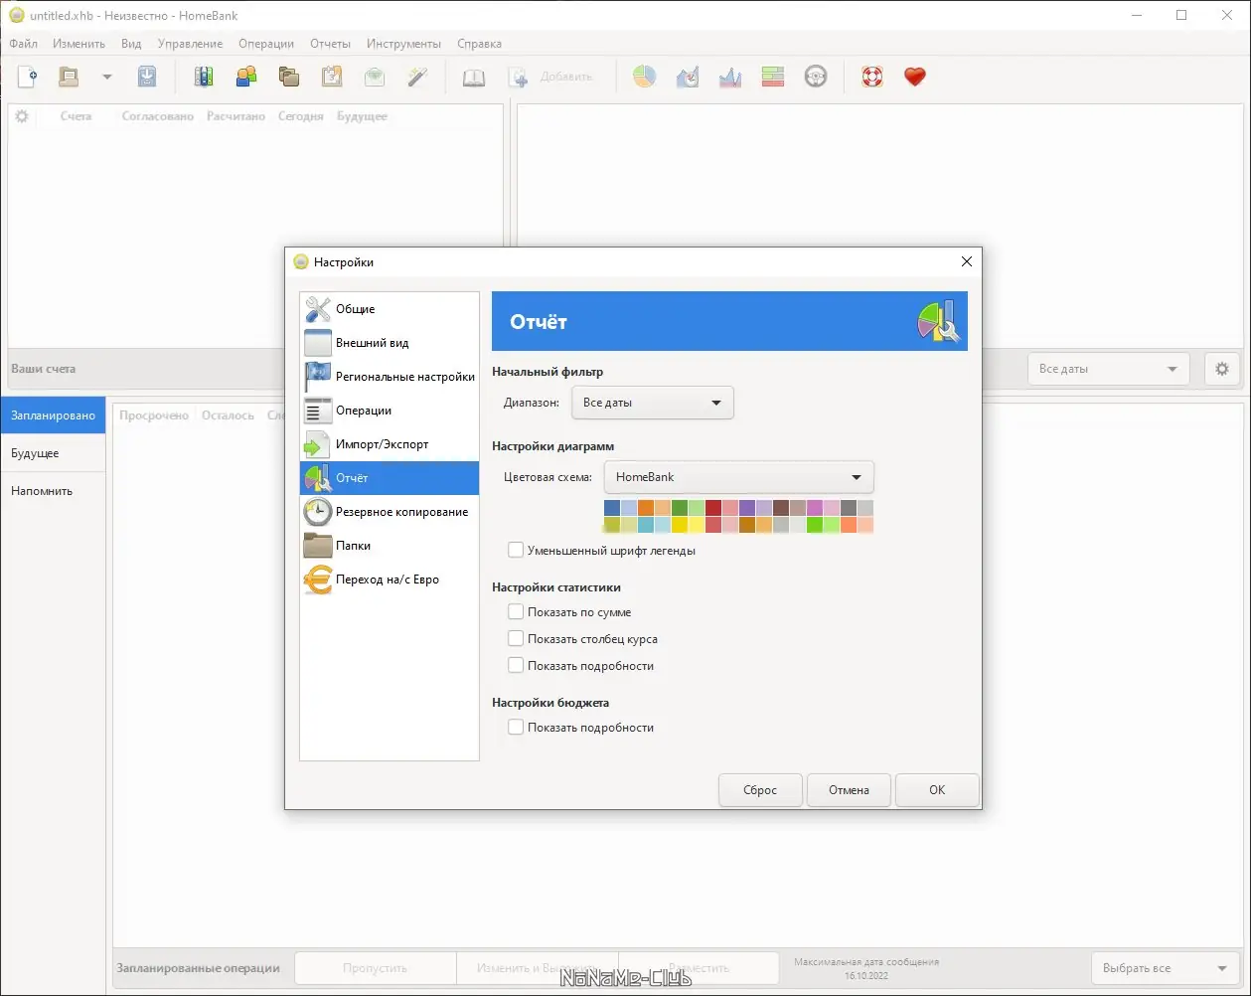Expand the recent files arrow in toolbar
Image resolution: width=1251 pixels, height=996 pixels.
tap(106, 77)
